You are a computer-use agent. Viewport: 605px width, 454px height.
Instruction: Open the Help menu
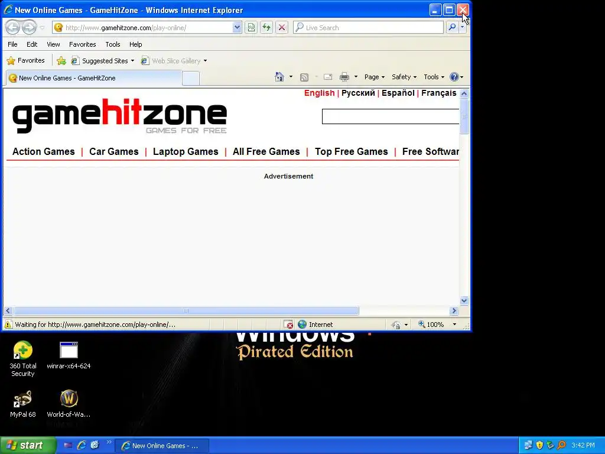pos(135,44)
